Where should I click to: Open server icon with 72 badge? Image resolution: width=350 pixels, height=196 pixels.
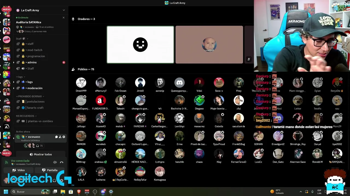pos(7,30)
